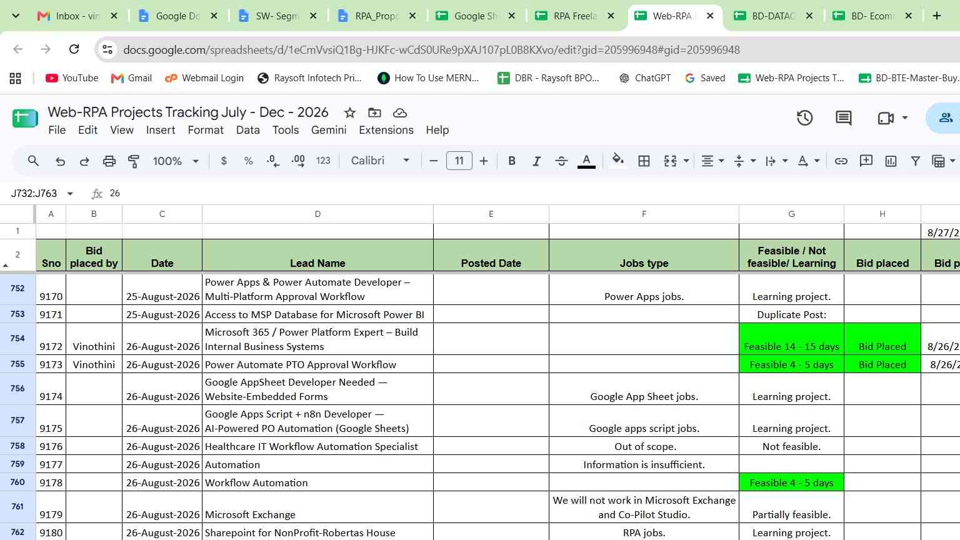Click the create a filter icon

[x=915, y=161]
